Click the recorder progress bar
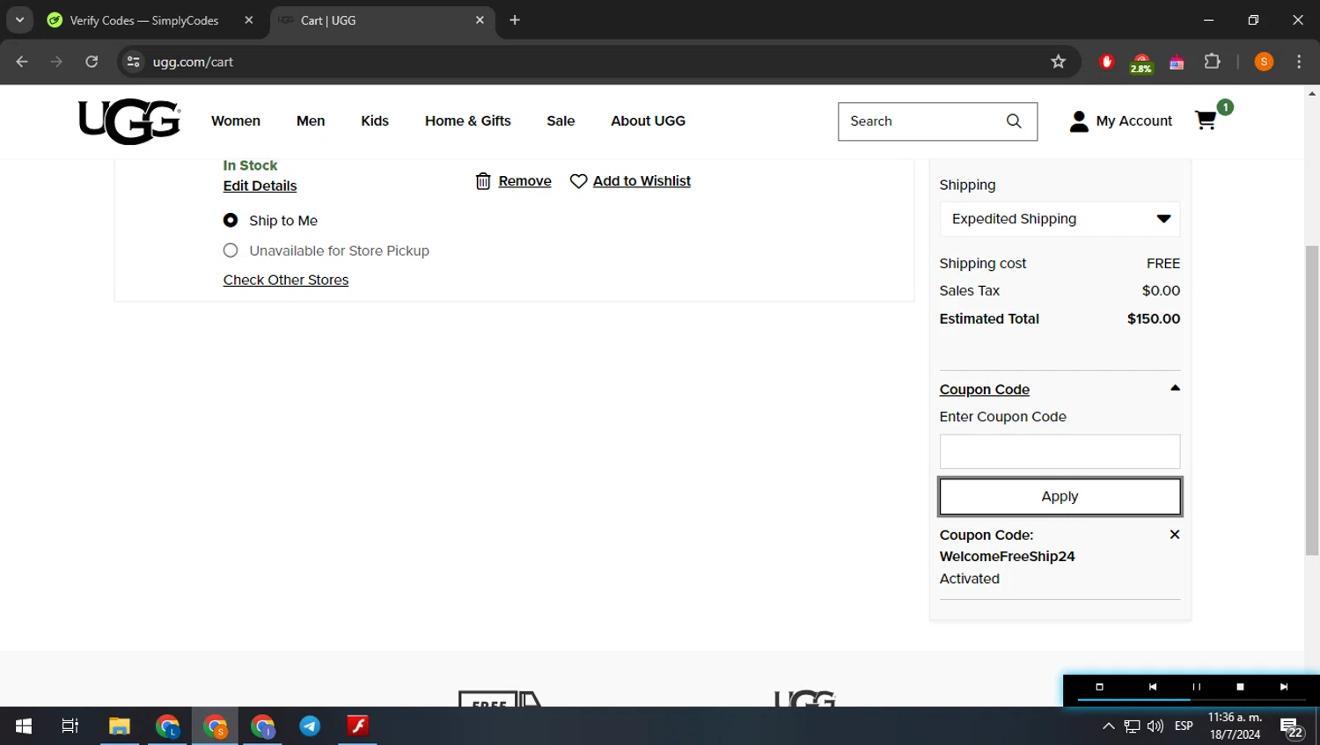Screen dimensions: 1320x745 pos(1190,699)
